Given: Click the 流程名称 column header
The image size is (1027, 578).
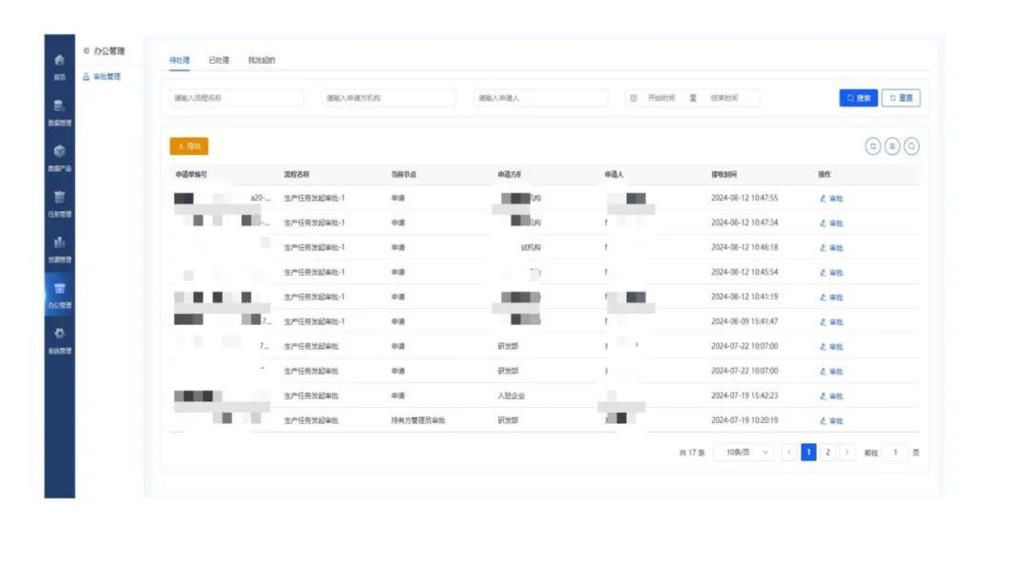Looking at the screenshot, I should click(x=297, y=175).
